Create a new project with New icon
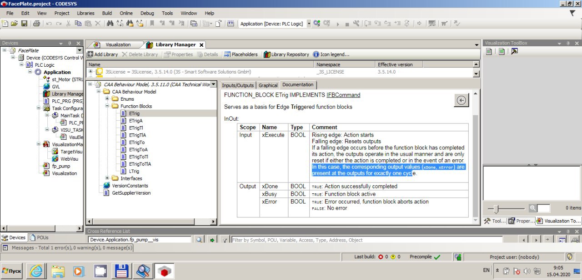This screenshot has height=280, width=582. [x=5, y=23]
